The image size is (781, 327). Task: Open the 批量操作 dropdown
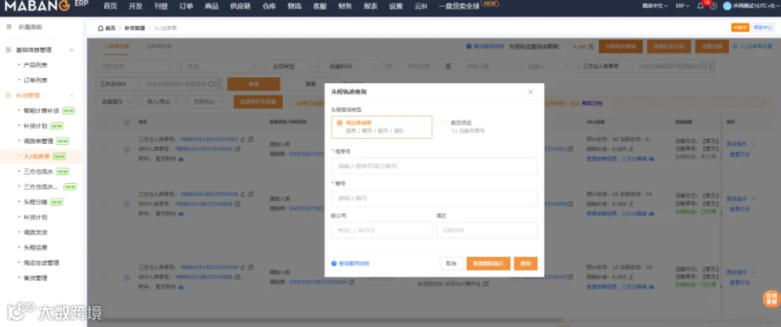117,101
